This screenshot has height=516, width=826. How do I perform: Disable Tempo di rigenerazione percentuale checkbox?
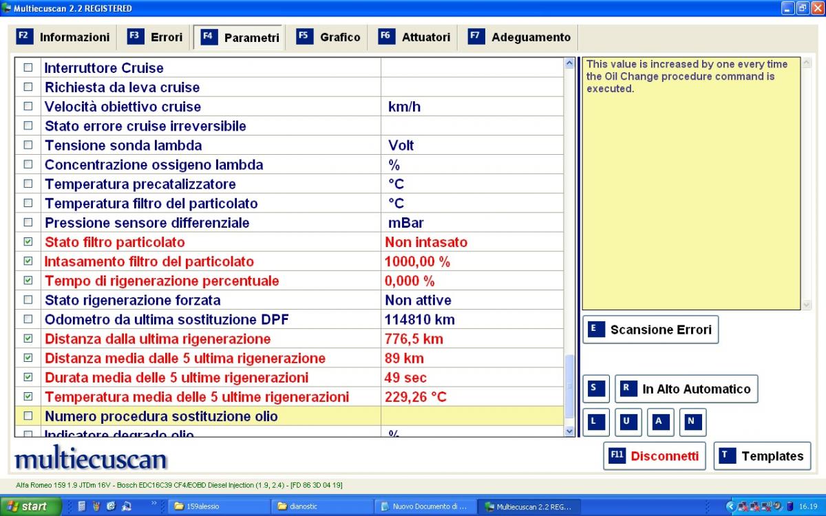[x=28, y=280]
